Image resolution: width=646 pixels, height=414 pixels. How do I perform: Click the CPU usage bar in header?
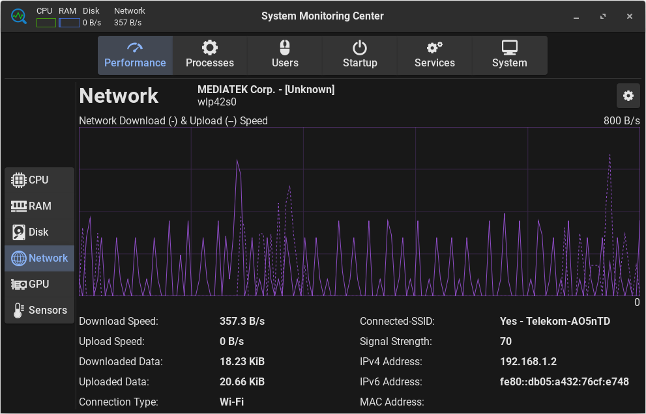(x=46, y=23)
